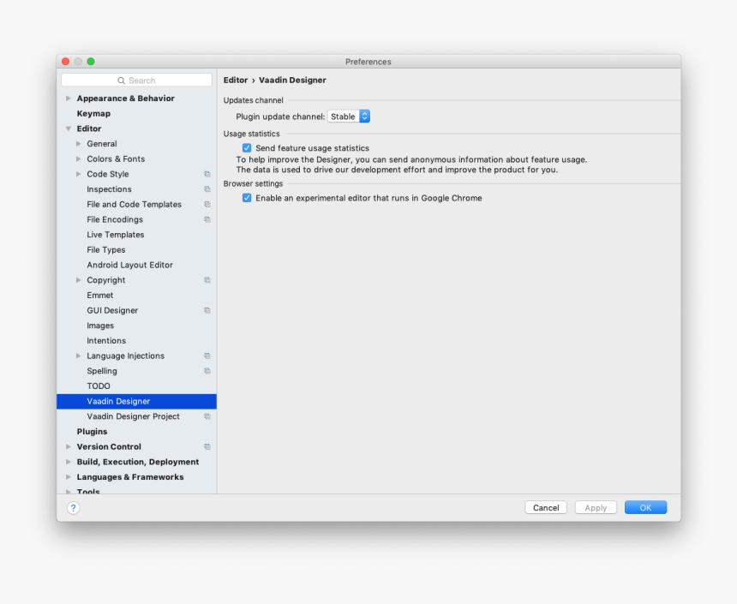Click project-level icon beside Version Control
The height and width of the screenshot is (604, 737).
pos(207,446)
